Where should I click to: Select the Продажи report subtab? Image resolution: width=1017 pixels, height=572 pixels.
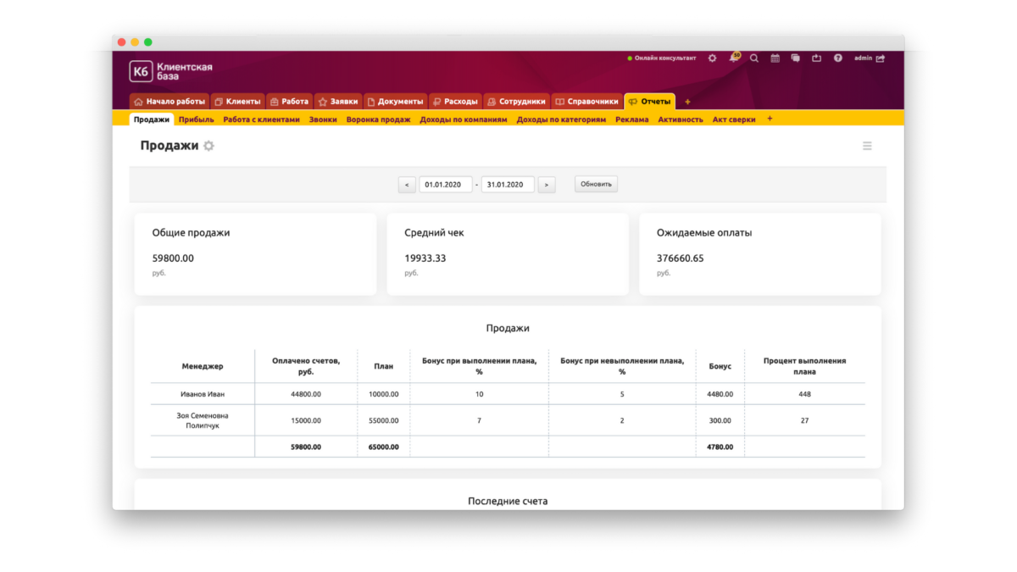(151, 119)
